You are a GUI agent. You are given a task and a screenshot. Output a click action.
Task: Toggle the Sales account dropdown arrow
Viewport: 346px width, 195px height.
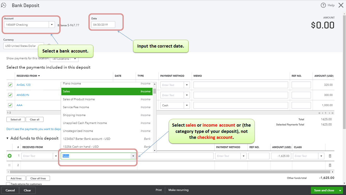[x=133, y=156]
